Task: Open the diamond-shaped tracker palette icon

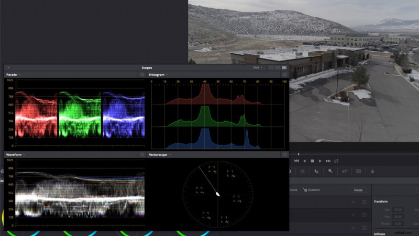Action: click(x=303, y=171)
